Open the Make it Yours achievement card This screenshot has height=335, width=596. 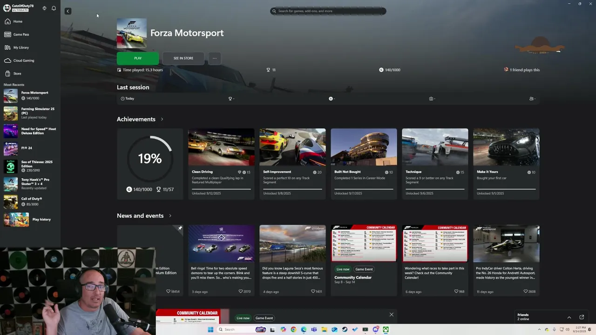click(x=506, y=164)
